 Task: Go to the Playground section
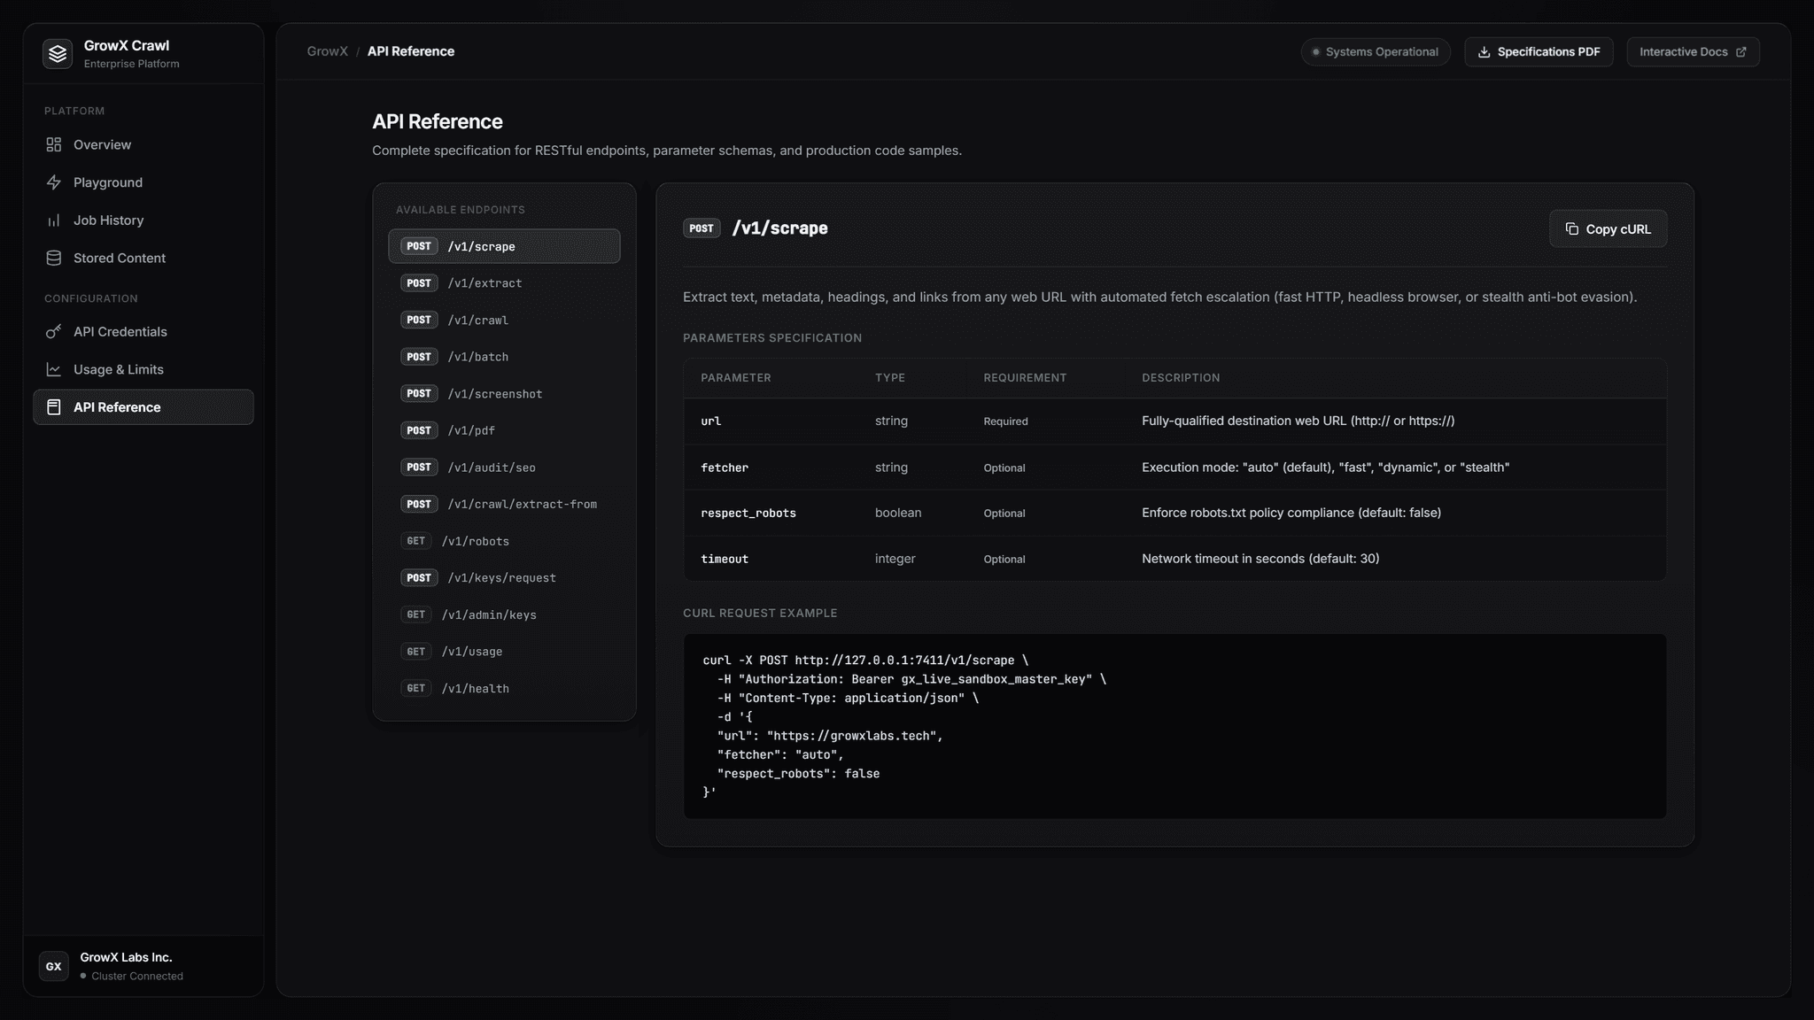143,182
